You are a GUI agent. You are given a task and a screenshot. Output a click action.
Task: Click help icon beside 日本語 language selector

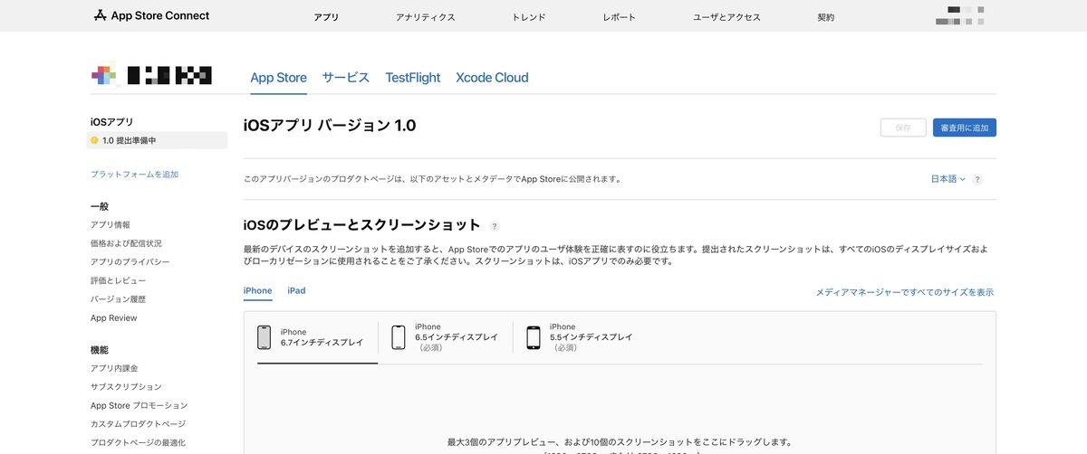[977, 179]
